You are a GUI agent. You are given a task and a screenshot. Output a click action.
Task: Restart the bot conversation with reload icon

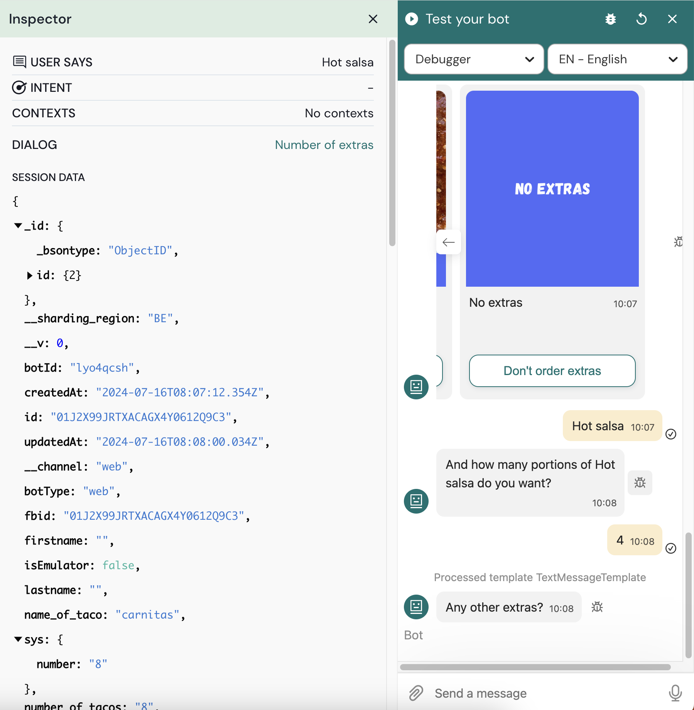coord(642,19)
